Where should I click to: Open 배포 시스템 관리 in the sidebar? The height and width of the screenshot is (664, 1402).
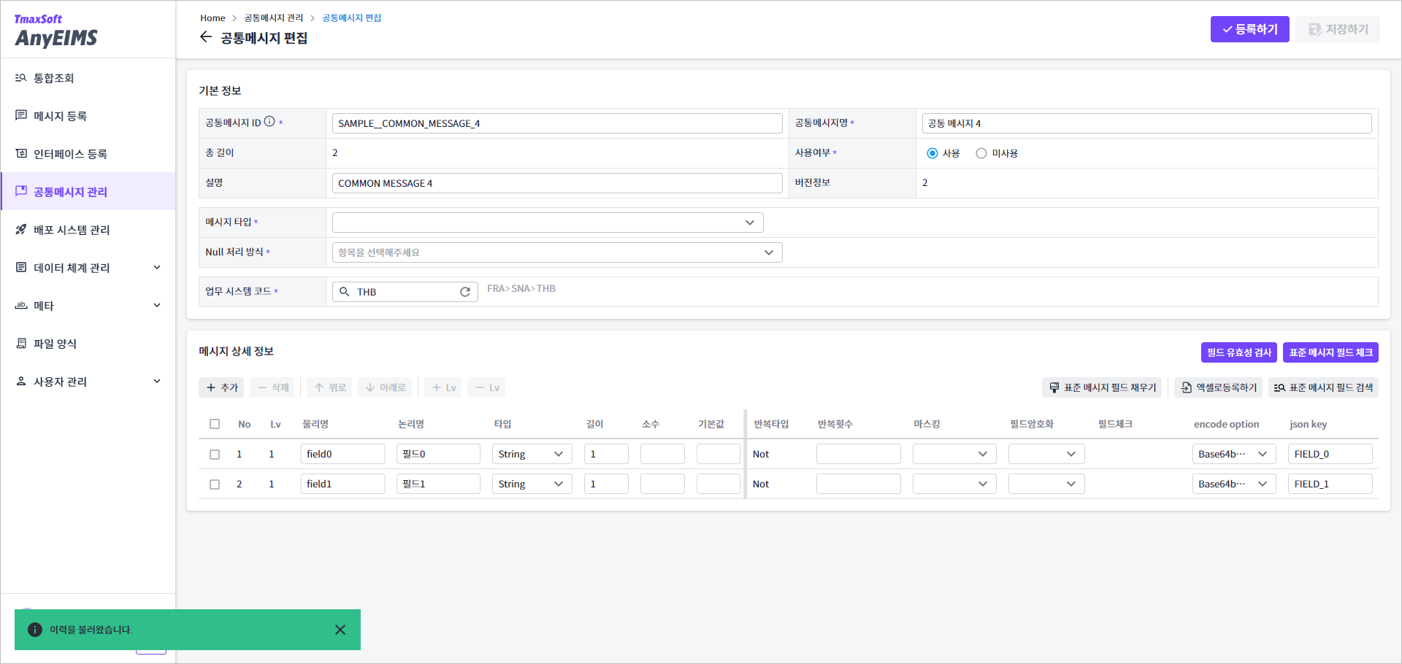[x=88, y=230]
